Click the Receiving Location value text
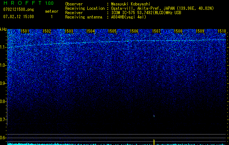The width and height of the screenshot is (229, 145). pos(162,8)
